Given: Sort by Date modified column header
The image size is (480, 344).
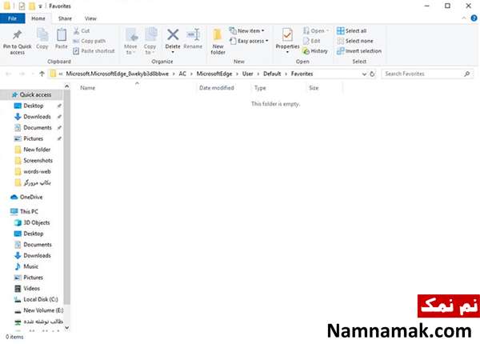Looking at the screenshot, I should (217, 88).
